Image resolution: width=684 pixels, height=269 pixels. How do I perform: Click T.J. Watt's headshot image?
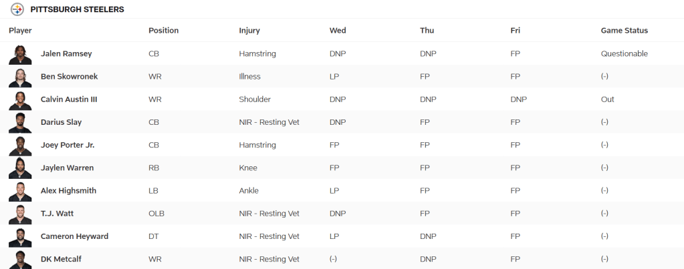coord(20,214)
